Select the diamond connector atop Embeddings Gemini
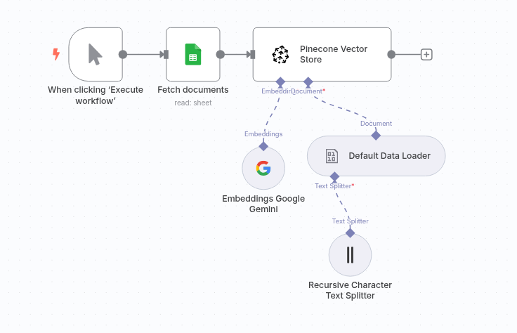 click(263, 146)
